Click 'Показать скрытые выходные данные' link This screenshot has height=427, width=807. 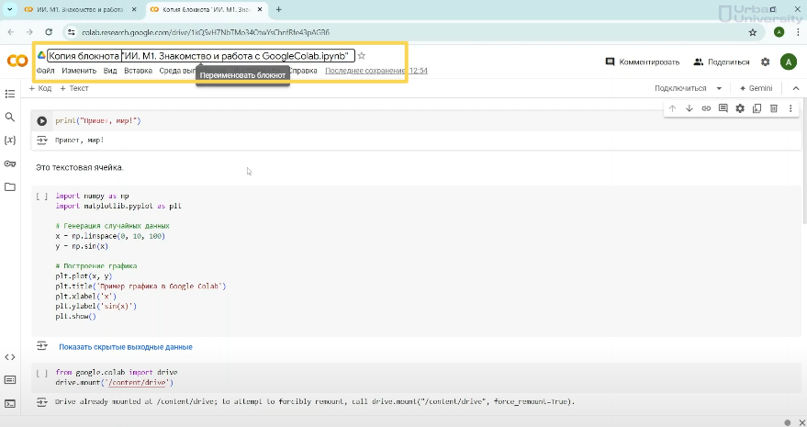[125, 347]
